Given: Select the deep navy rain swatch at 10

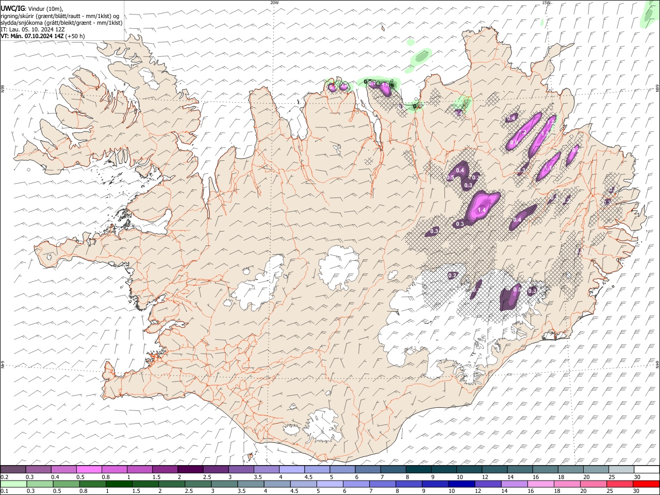Looking at the screenshot, I should [x=461, y=484].
